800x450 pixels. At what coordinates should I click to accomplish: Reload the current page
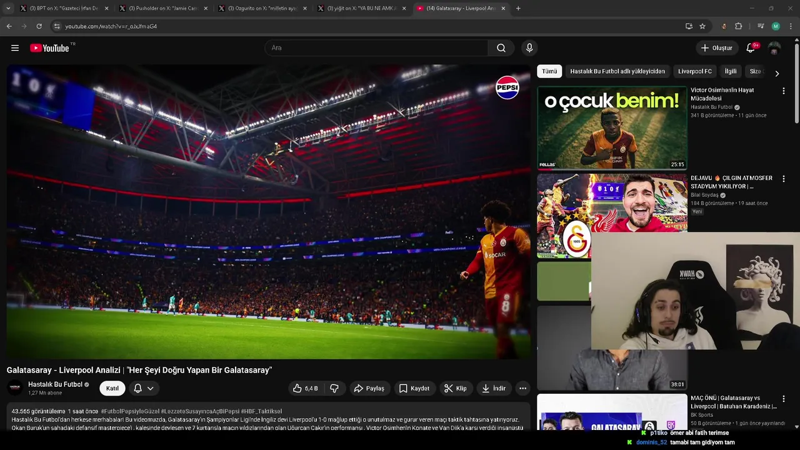point(39,26)
